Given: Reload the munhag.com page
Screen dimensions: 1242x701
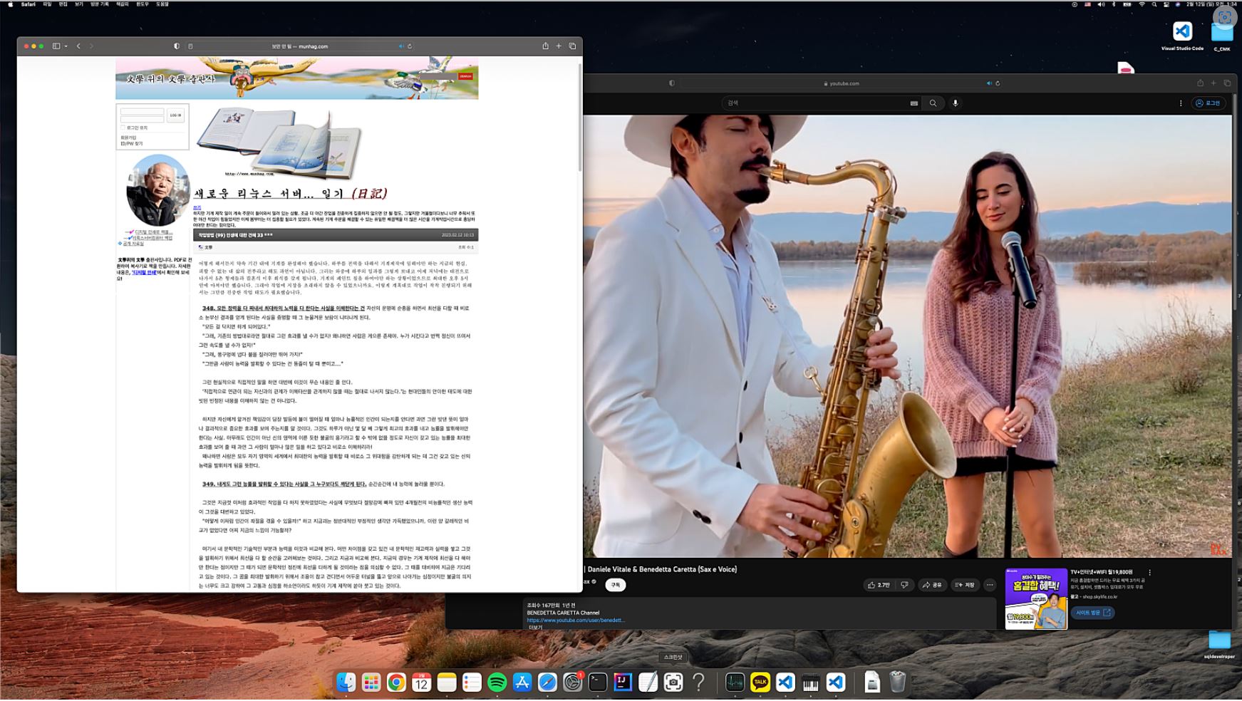Looking at the screenshot, I should (x=410, y=46).
